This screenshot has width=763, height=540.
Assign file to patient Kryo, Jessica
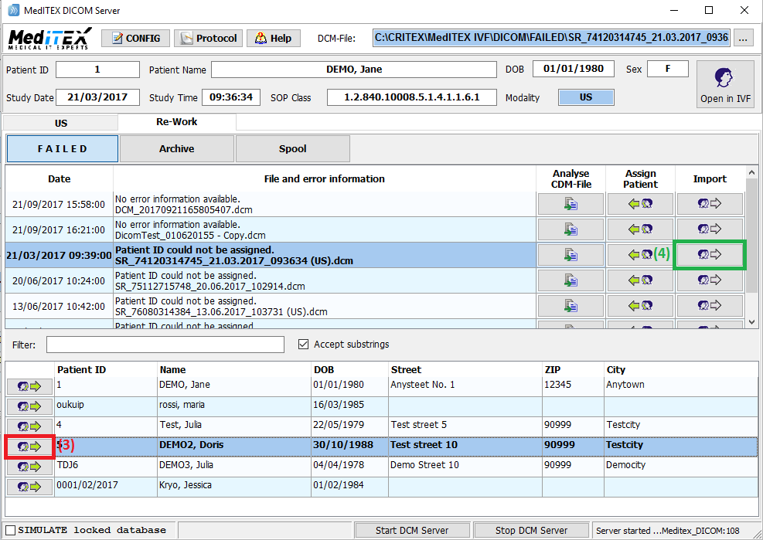[x=29, y=487]
